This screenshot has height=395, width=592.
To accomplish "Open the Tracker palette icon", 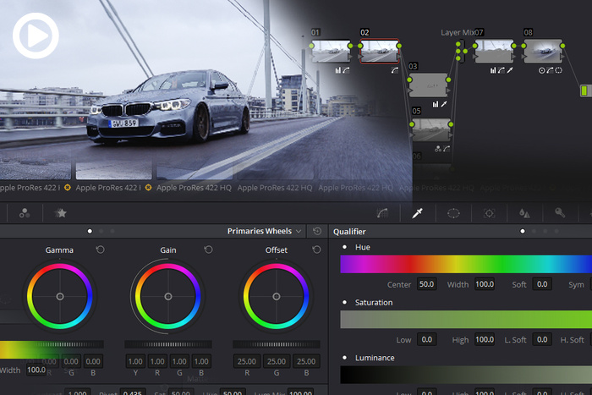I will [x=489, y=213].
